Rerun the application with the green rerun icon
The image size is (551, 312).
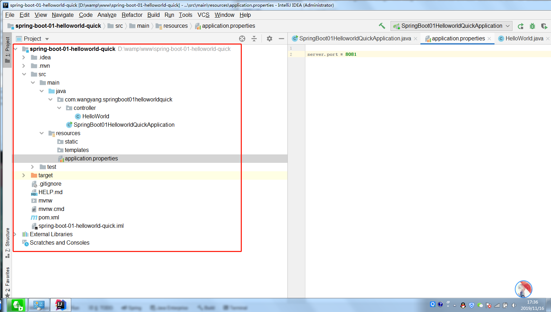[521, 26]
